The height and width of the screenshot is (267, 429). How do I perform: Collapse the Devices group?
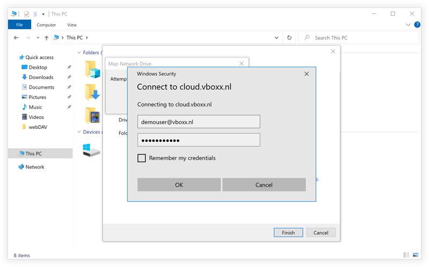pyautogui.click(x=79, y=132)
